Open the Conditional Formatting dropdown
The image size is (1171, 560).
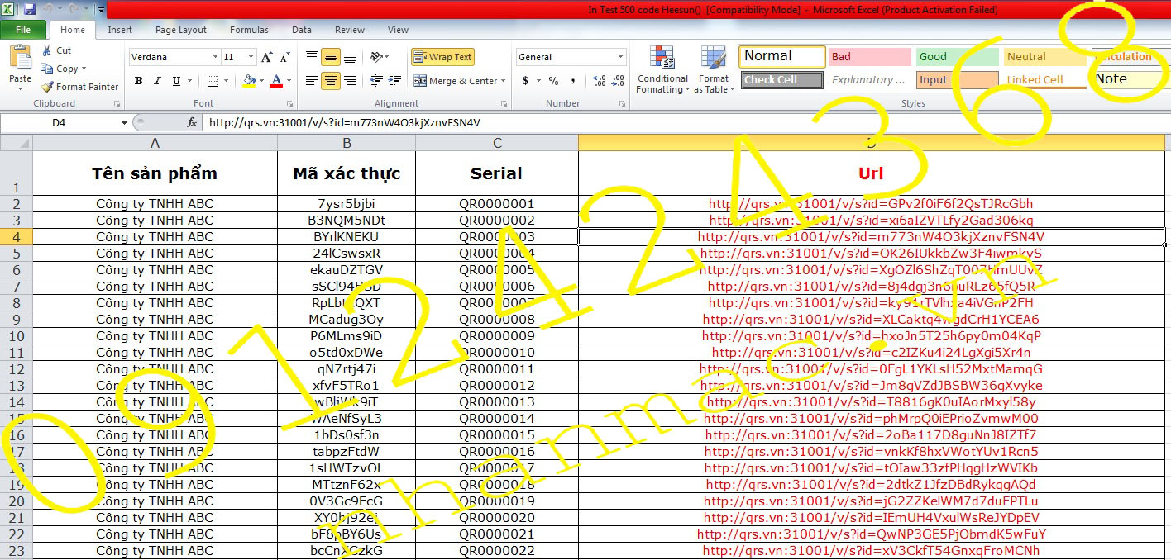coord(662,70)
